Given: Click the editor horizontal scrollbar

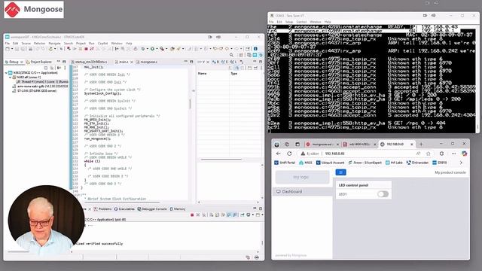Looking at the screenshot, I should click(121, 202).
